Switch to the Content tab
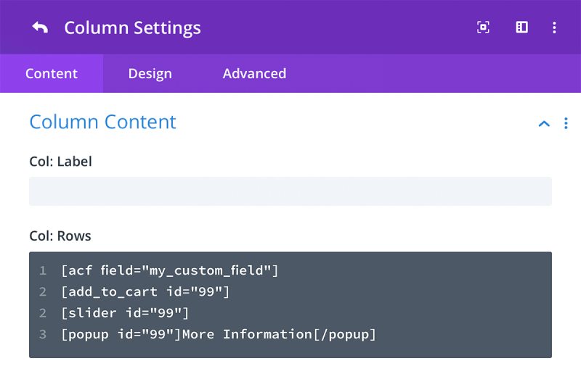Image resolution: width=581 pixels, height=387 pixels. coord(52,73)
